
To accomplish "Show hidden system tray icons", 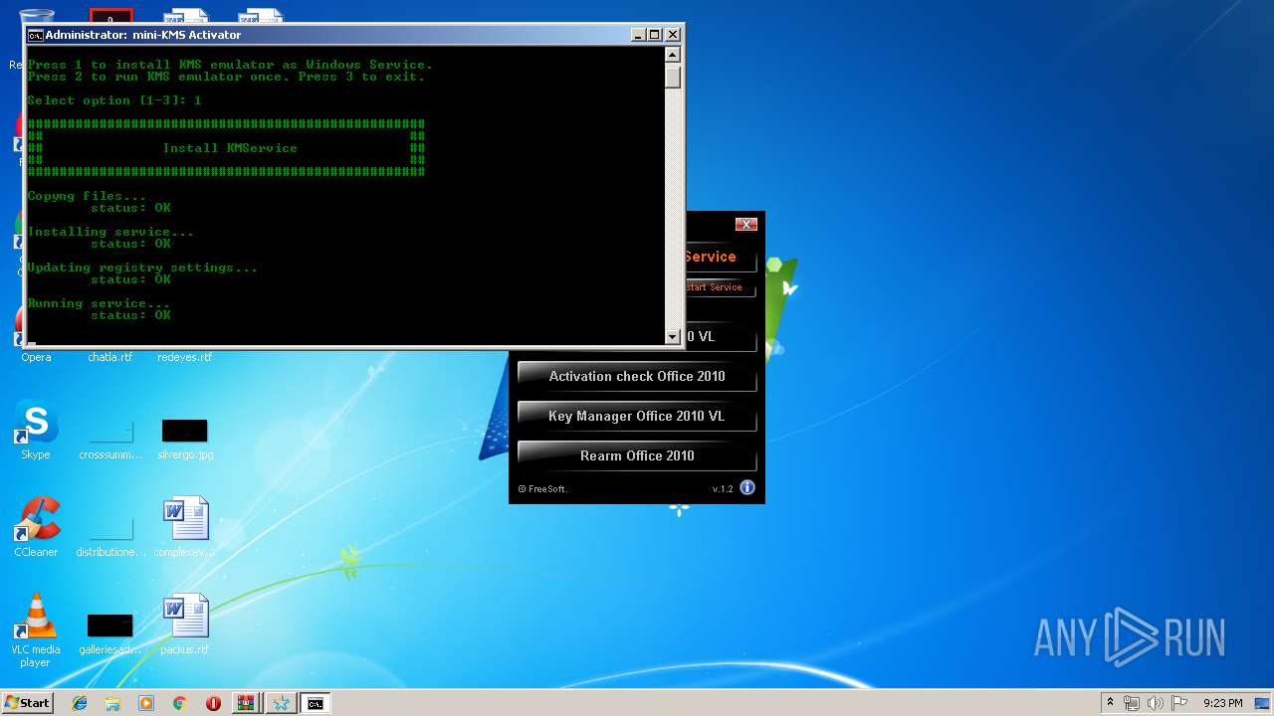I will (x=1110, y=703).
